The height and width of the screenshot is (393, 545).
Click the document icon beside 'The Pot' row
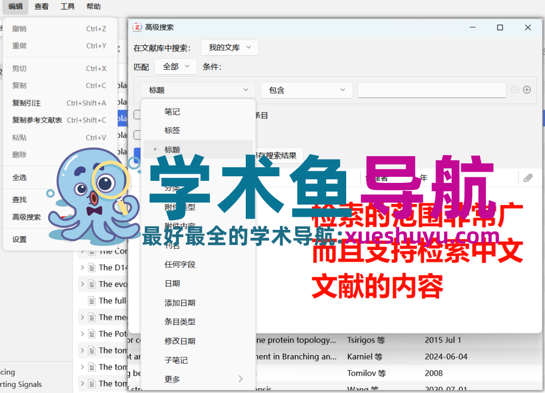tap(92, 334)
